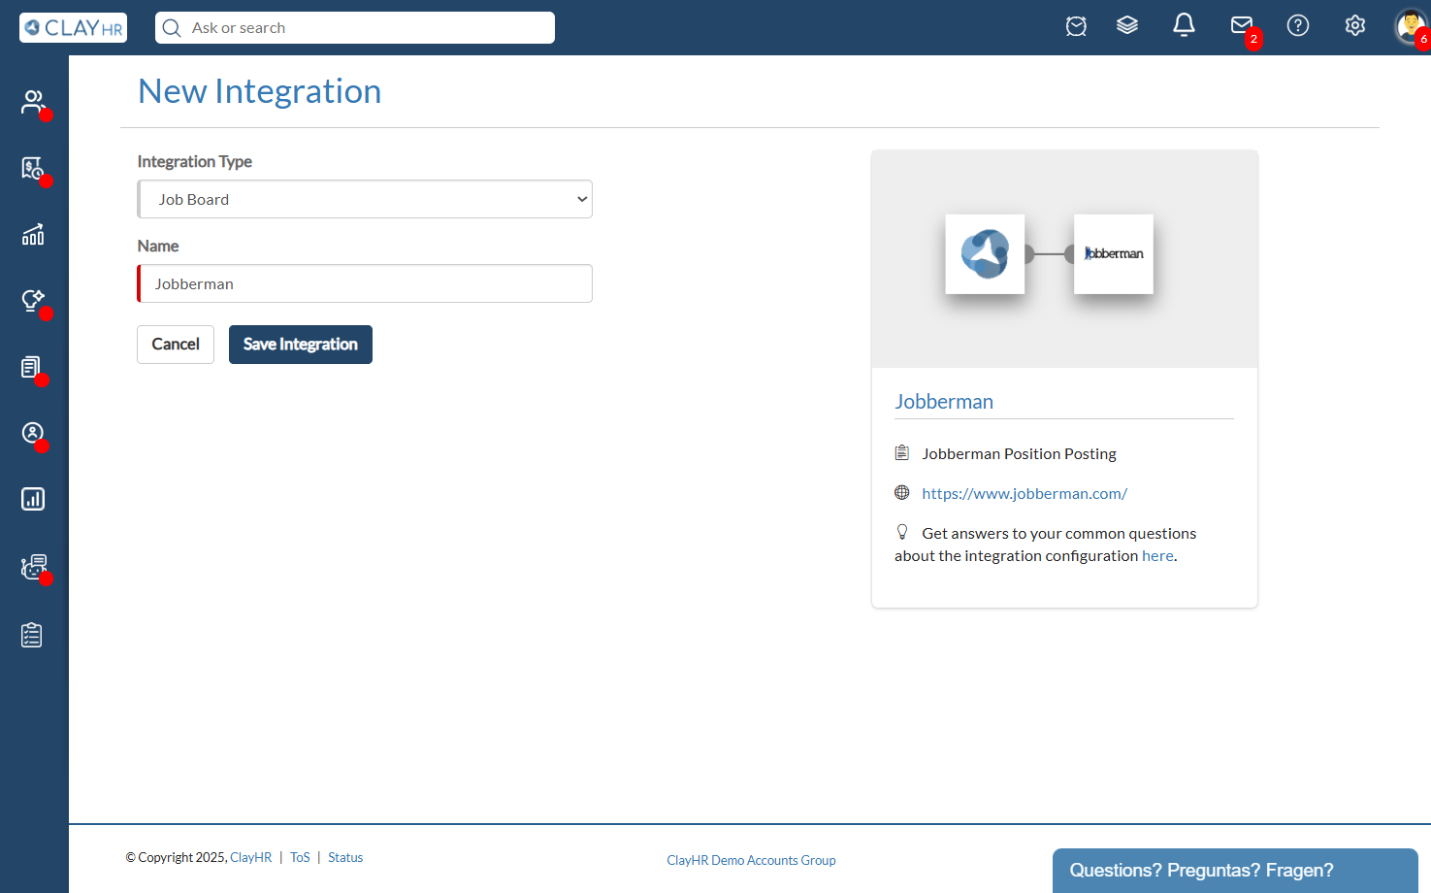This screenshot has width=1431, height=893.
Task: Click the Jobberman logo tile
Action: point(1114,254)
